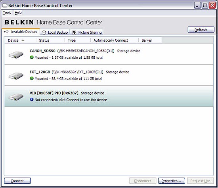Viewport: 218px width, 188px height.
Task: Click 'Storage device' label in CANON_SD550 row
Action: [128, 51]
